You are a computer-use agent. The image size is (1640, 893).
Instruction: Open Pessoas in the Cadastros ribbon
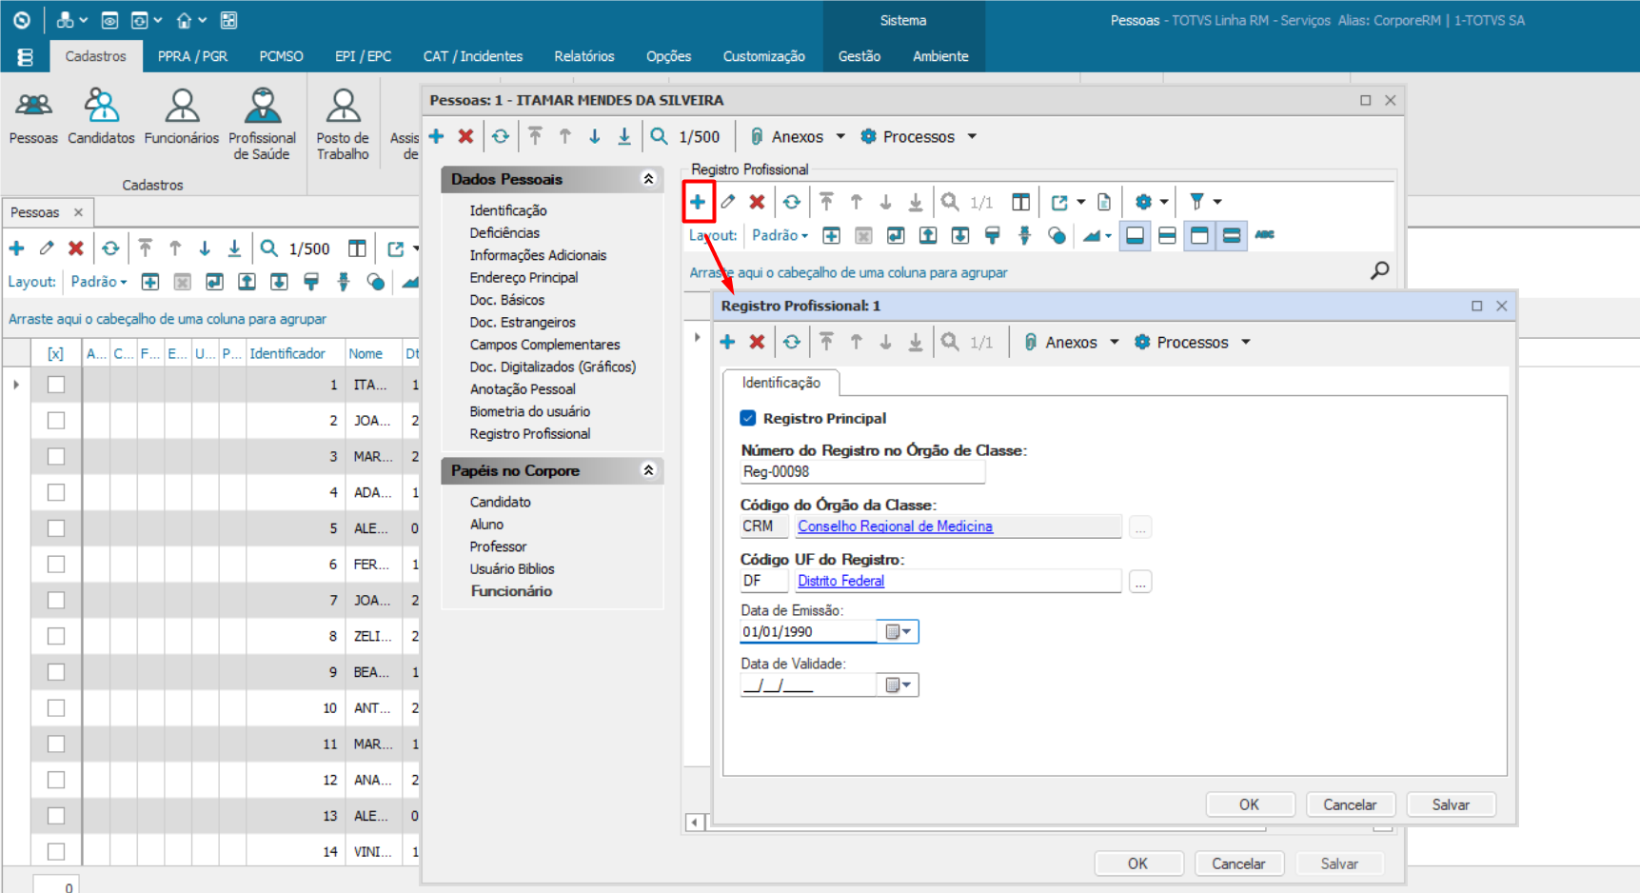click(33, 116)
